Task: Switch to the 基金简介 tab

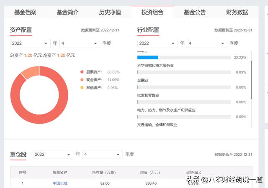Action: pos(67,12)
